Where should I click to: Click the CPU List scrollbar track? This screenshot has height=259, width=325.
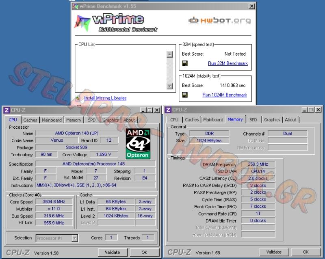[x=170, y=70]
